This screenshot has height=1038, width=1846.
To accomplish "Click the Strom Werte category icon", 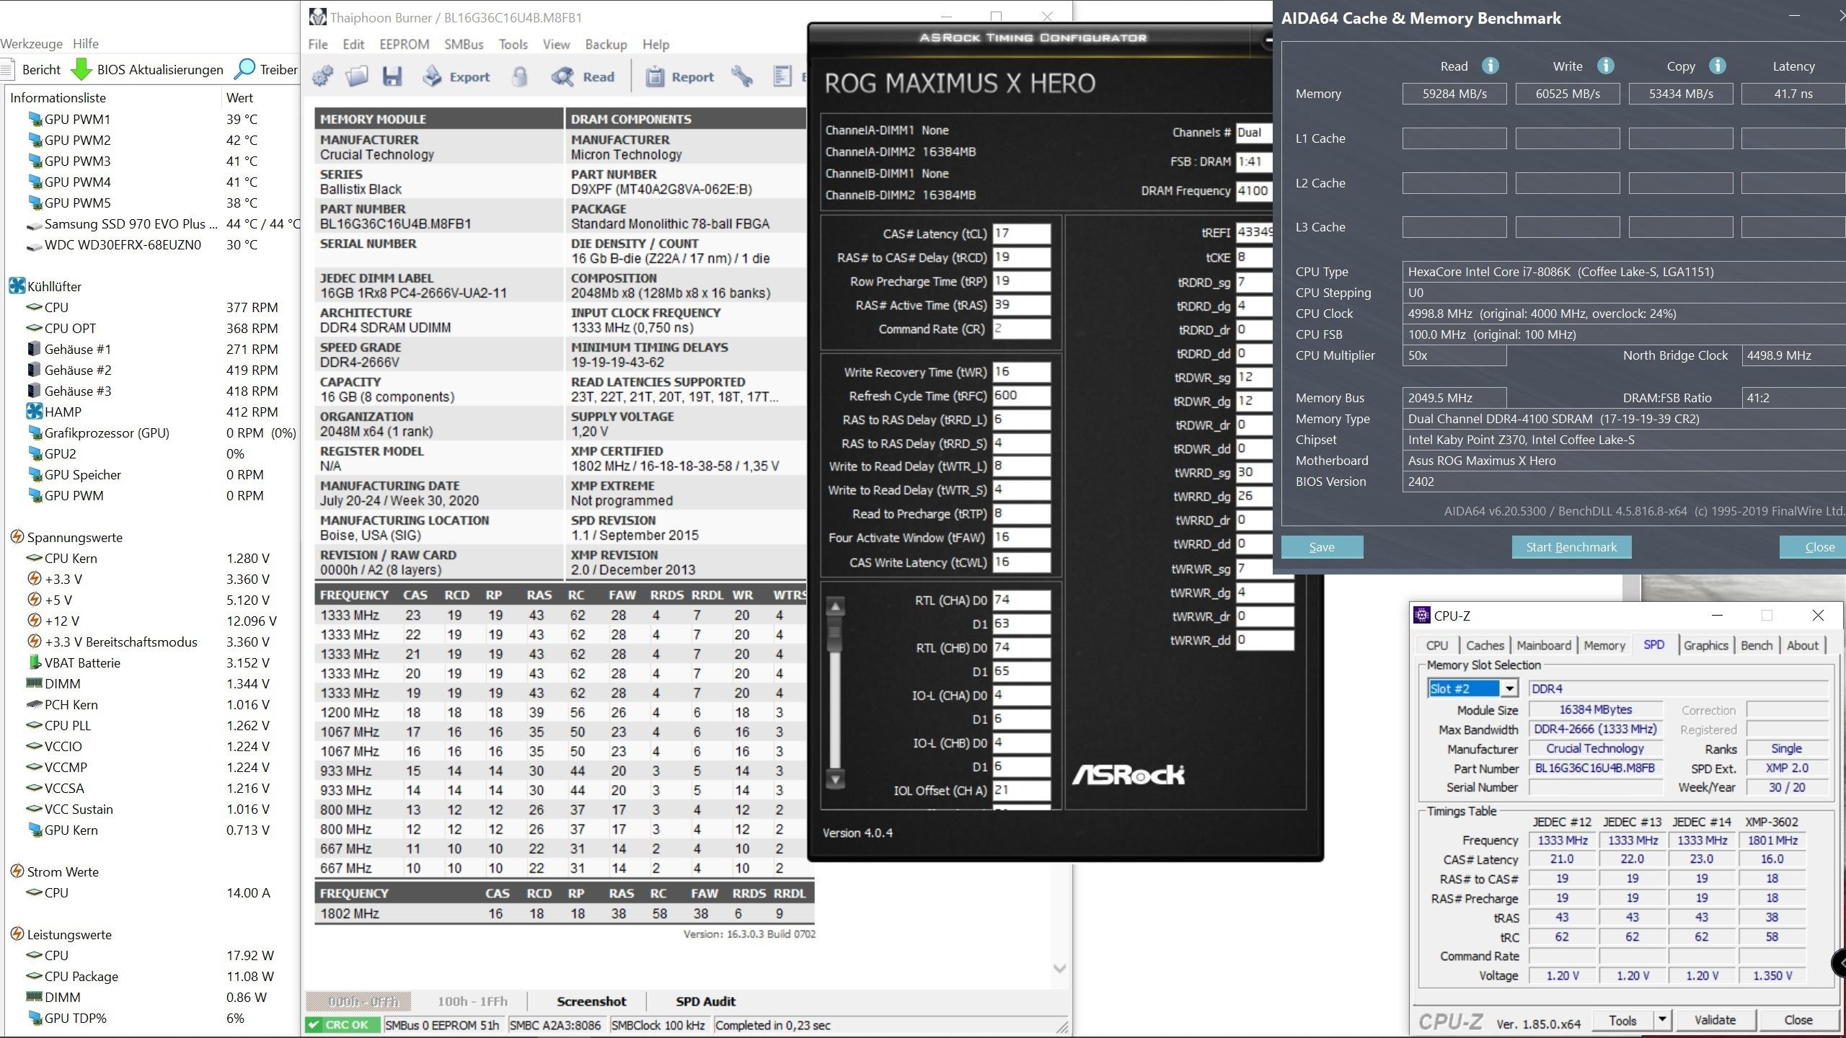I will 17,871.
